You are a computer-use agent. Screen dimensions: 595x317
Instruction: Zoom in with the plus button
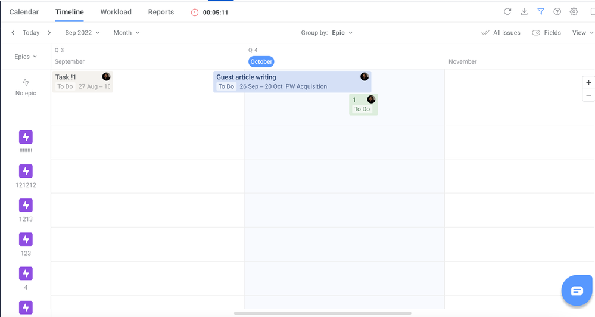click(x=588, y=82)
